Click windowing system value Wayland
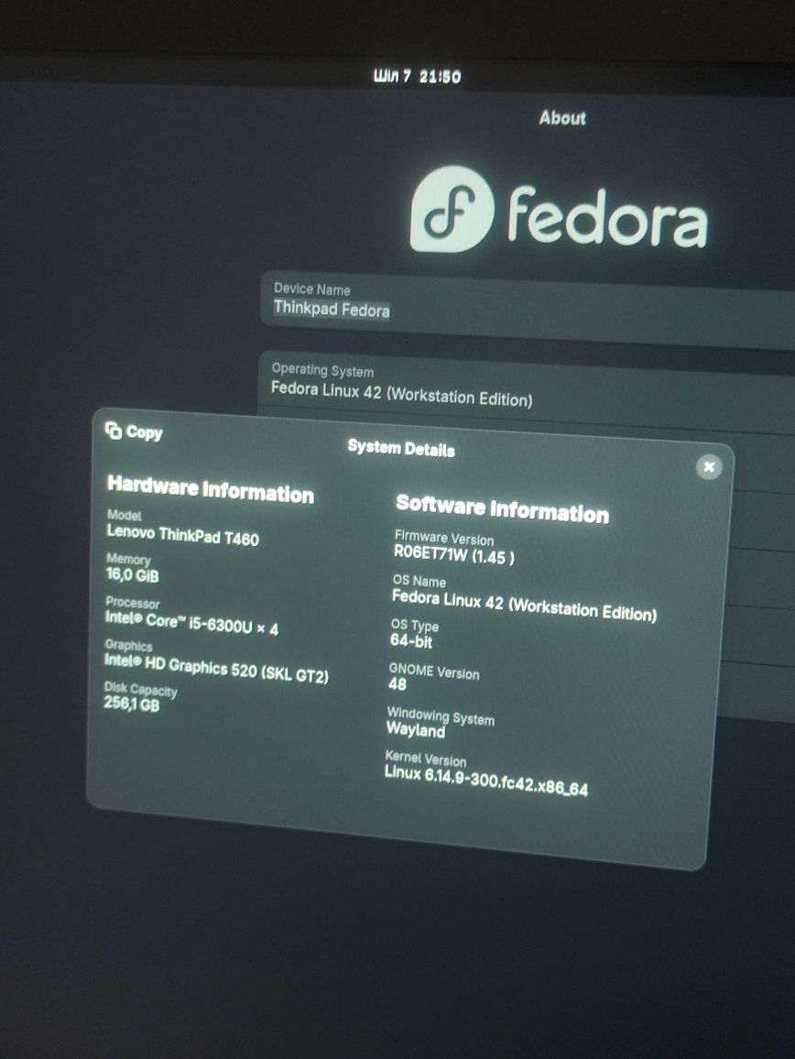The height and width of the screenshot is (1059, 795). (416, 729)
